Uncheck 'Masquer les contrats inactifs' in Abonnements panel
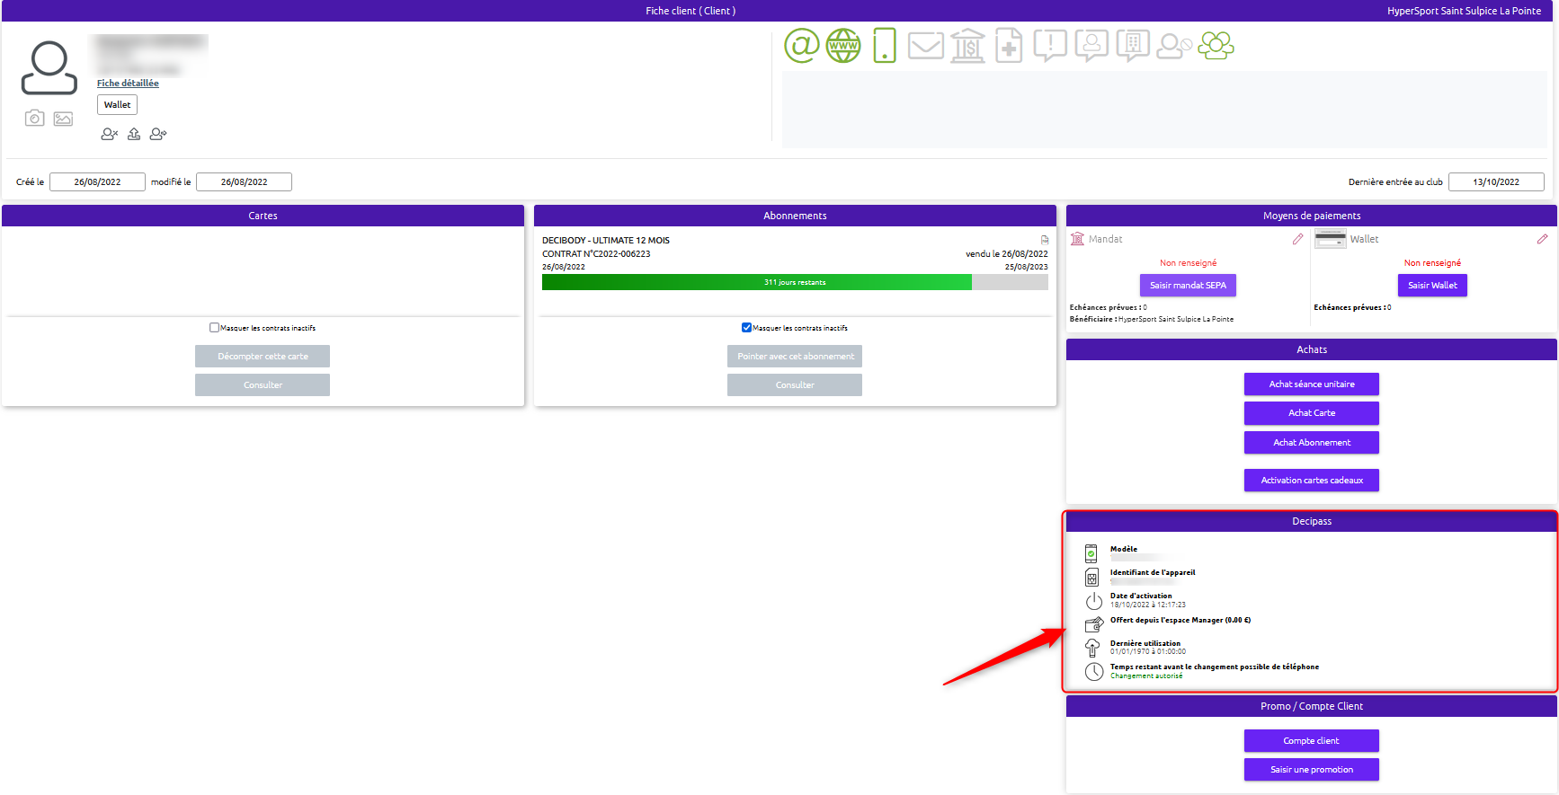The height and width of the screenshot is (795, 1559). 746,328
